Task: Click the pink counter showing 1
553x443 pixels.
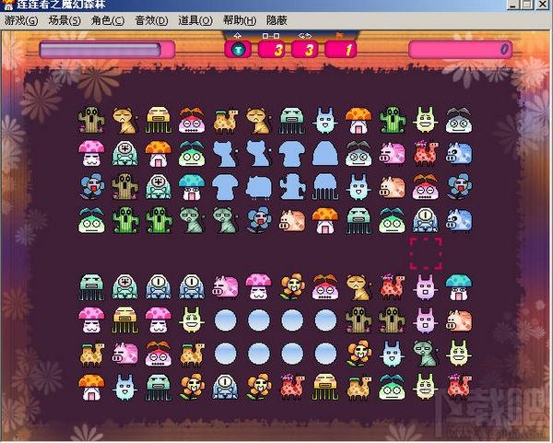Action: point(341,50)
